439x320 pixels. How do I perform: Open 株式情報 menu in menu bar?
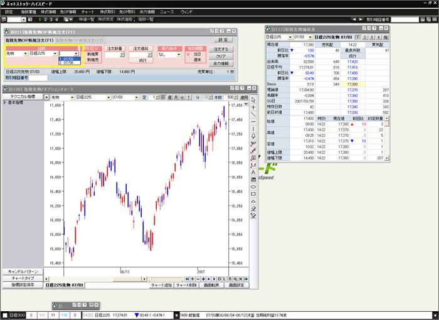(48, 12)
